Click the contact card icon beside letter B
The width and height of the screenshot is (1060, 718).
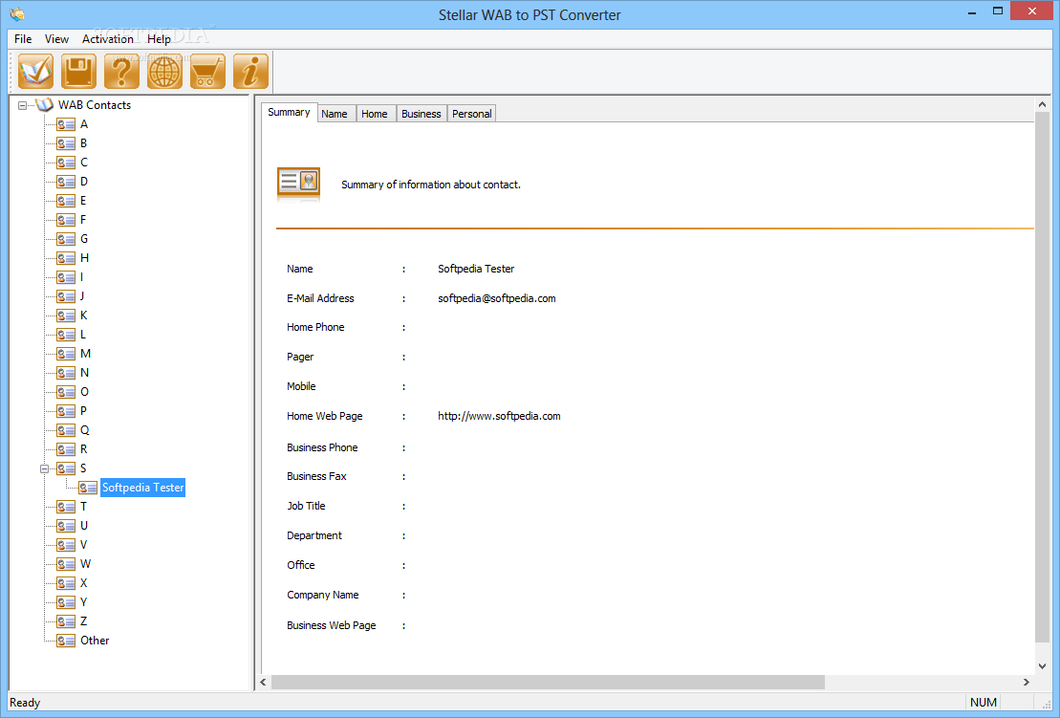click(x=66, y=143)
